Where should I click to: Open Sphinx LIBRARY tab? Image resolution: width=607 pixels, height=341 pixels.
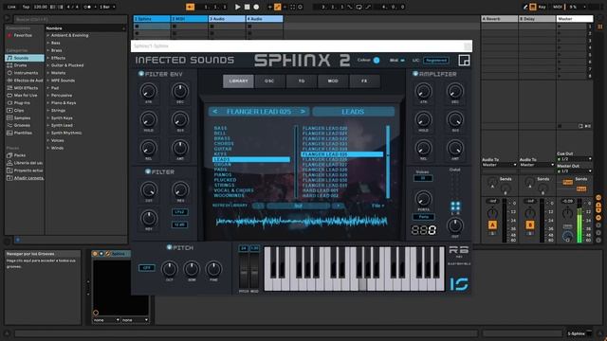click(x=238, y=81)
